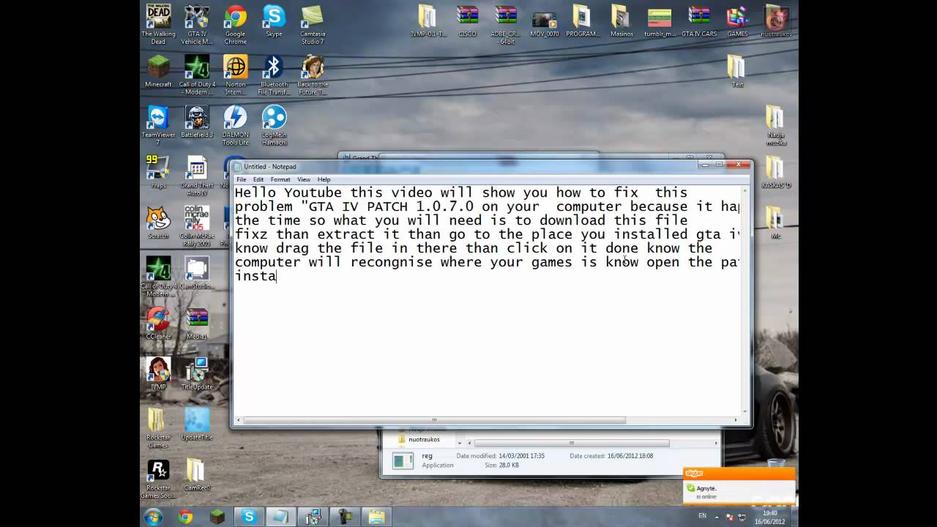Select the IVMP-0.1-T folder on desktop

428,20
